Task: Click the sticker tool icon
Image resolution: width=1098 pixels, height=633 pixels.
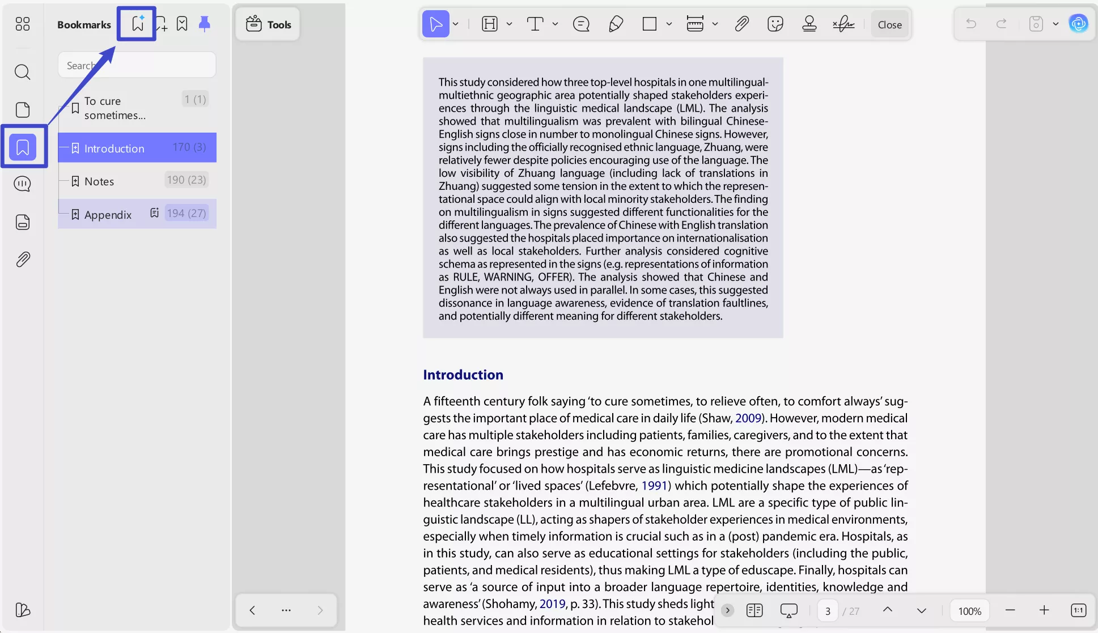Action: [x=775, y=24]
